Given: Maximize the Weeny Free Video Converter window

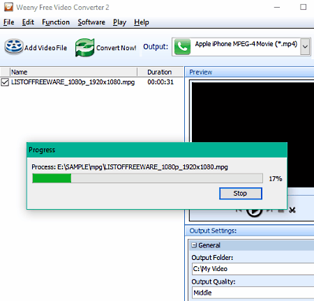Looking at the screenshot, I should 303,7.
